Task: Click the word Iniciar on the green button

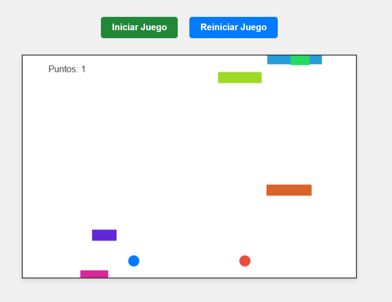Action: tap(125, 28)
